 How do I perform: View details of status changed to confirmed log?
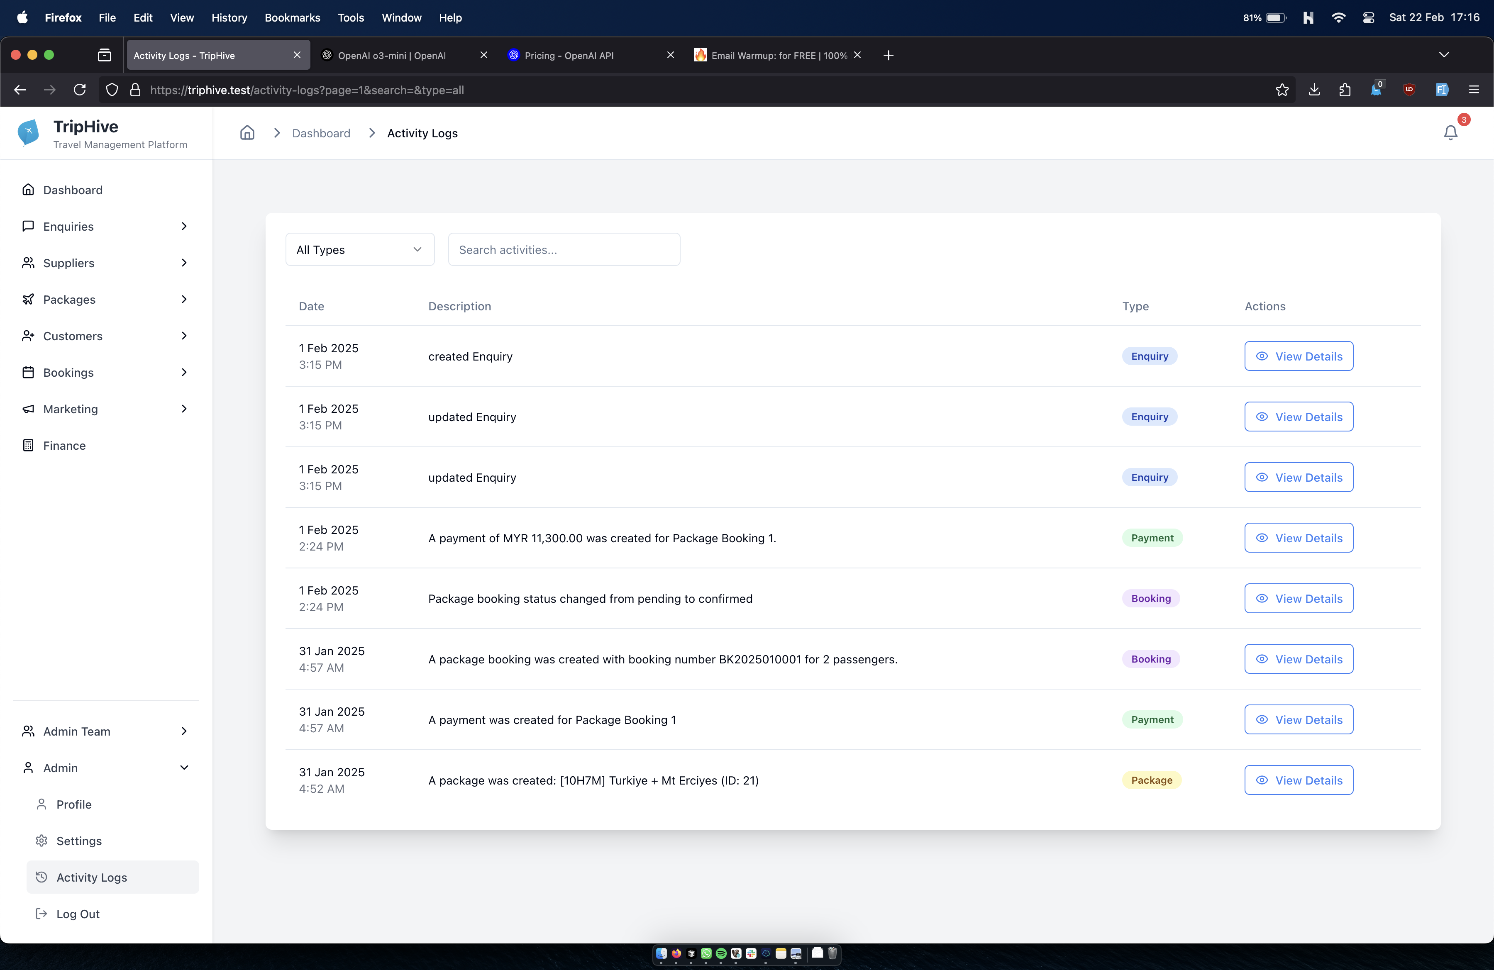[1299, 599]
